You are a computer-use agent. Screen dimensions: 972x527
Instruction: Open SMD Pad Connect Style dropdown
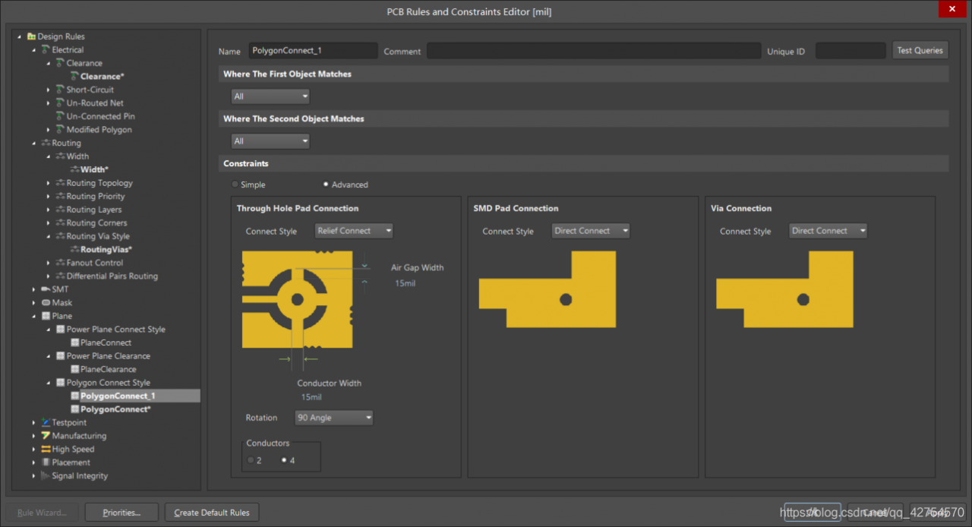591,231
